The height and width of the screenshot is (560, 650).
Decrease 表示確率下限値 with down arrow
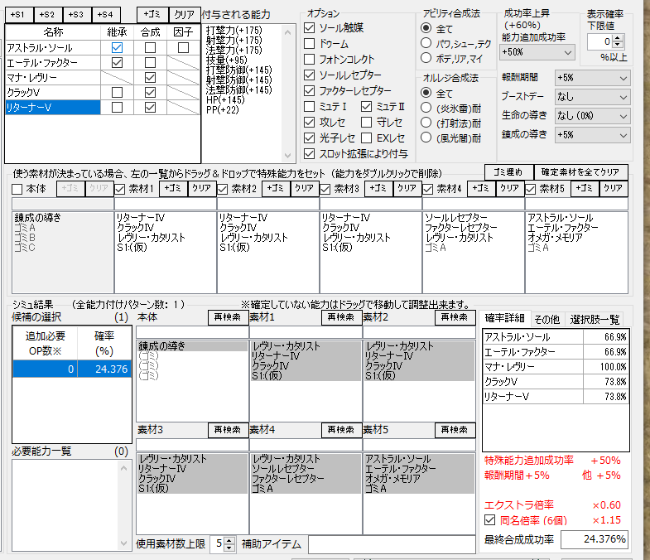(x=618, y=45)
